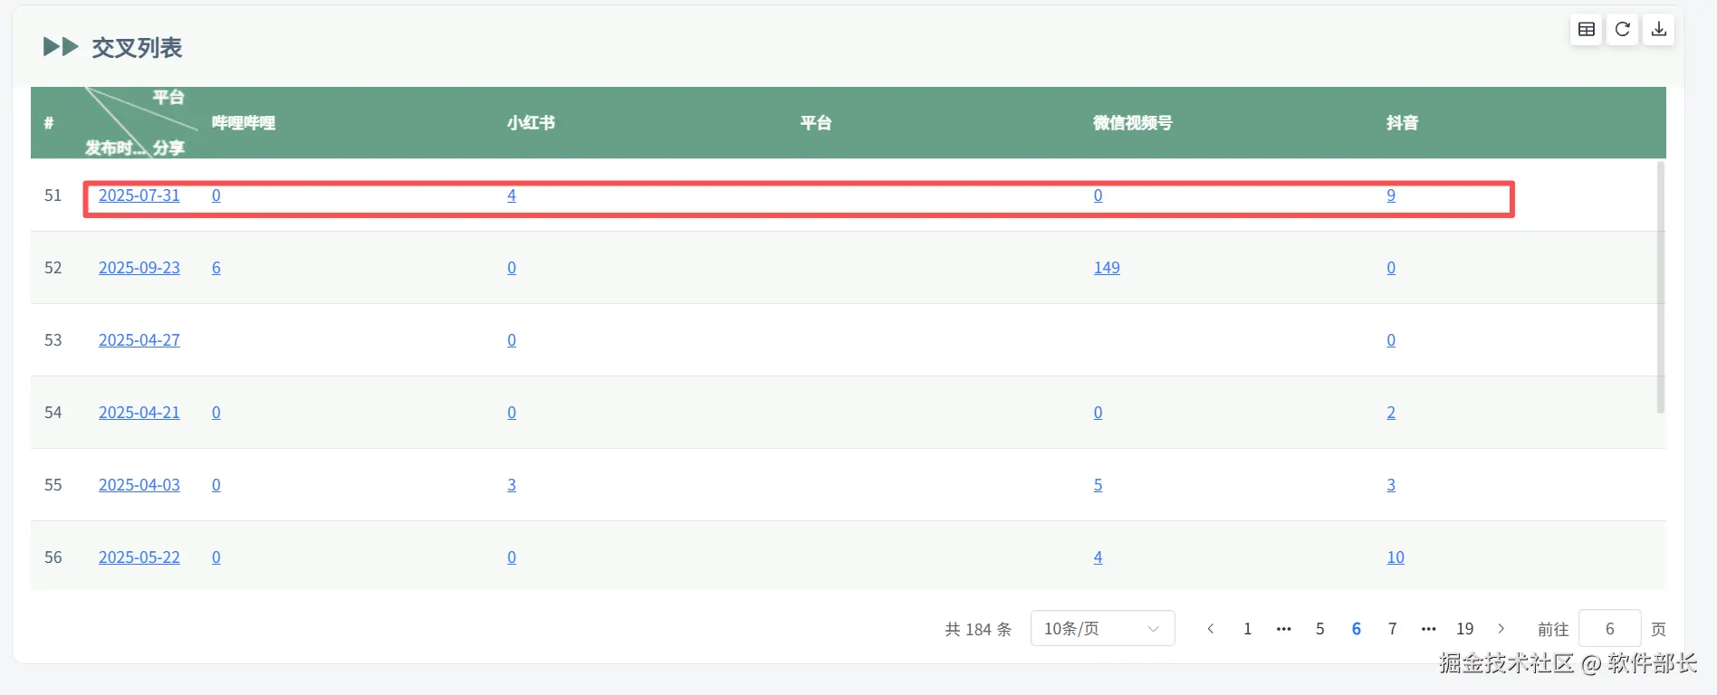Click the 交叉列表 section title
This screenshot has height=695, width=1717.
tap(137, 47)
